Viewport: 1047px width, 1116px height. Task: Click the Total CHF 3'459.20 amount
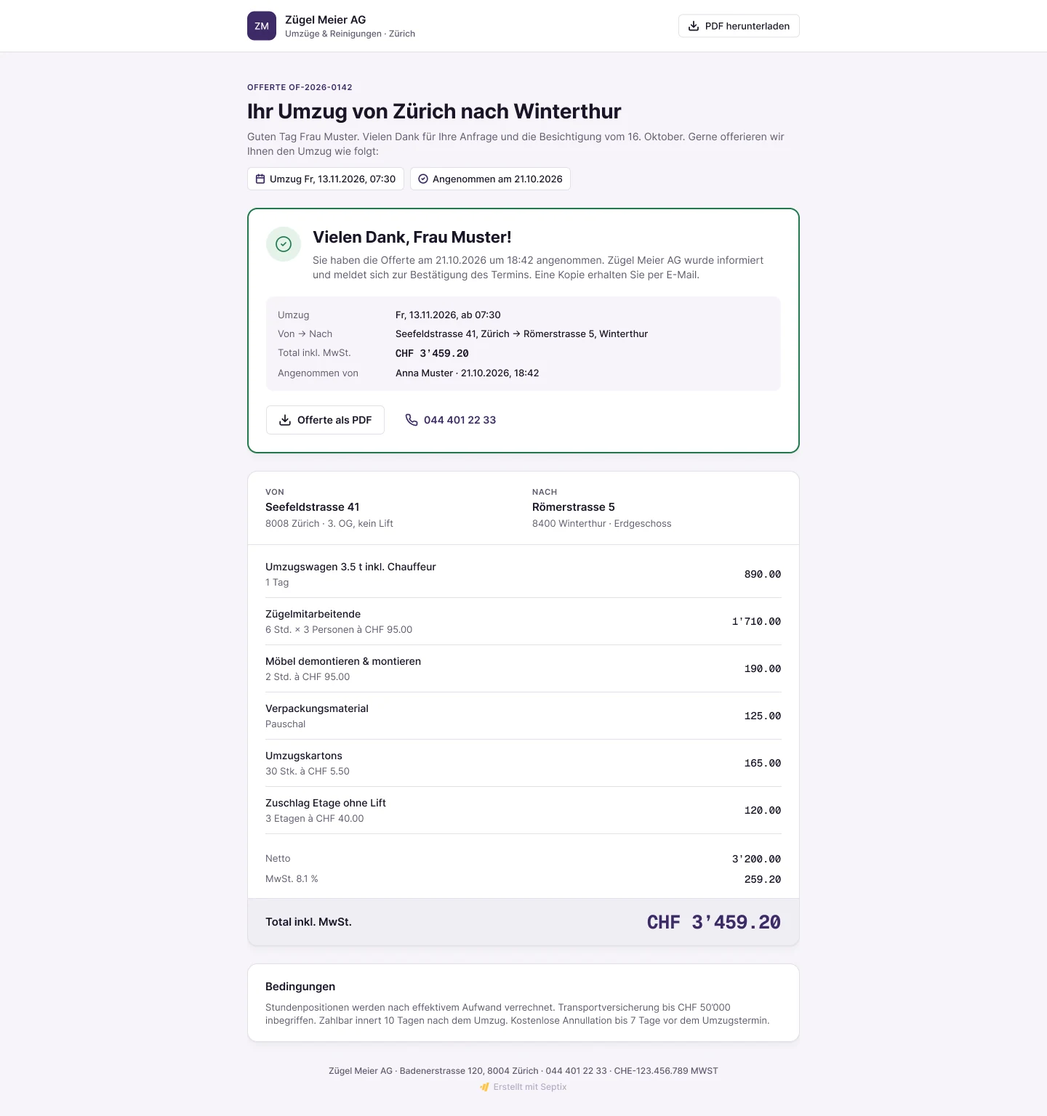(x=714, y=922)
